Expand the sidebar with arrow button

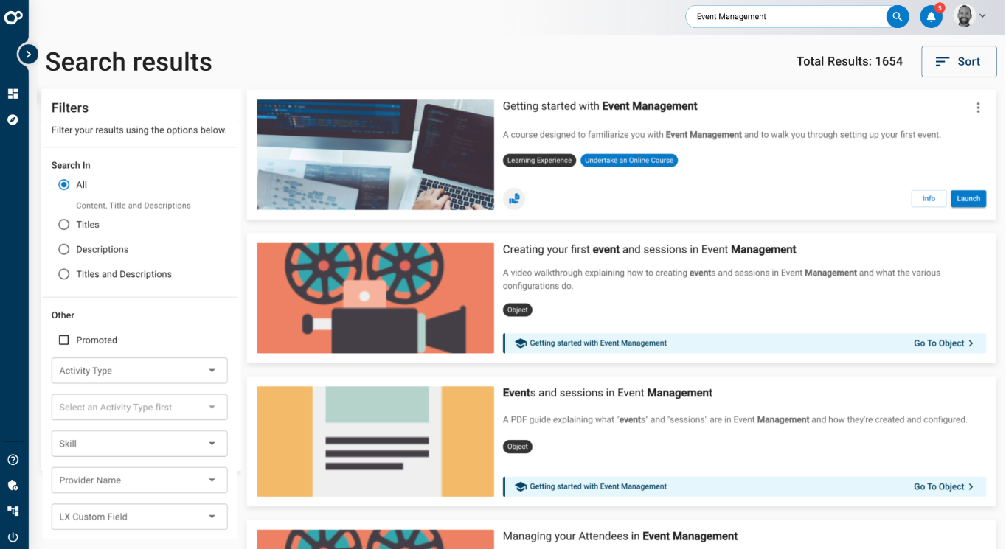28,54
